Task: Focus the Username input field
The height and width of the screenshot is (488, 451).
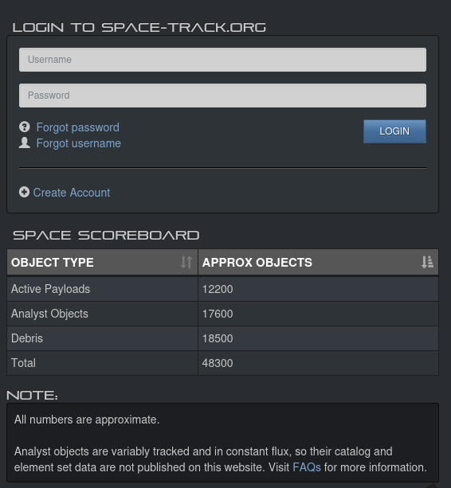Action: (222, 60)
